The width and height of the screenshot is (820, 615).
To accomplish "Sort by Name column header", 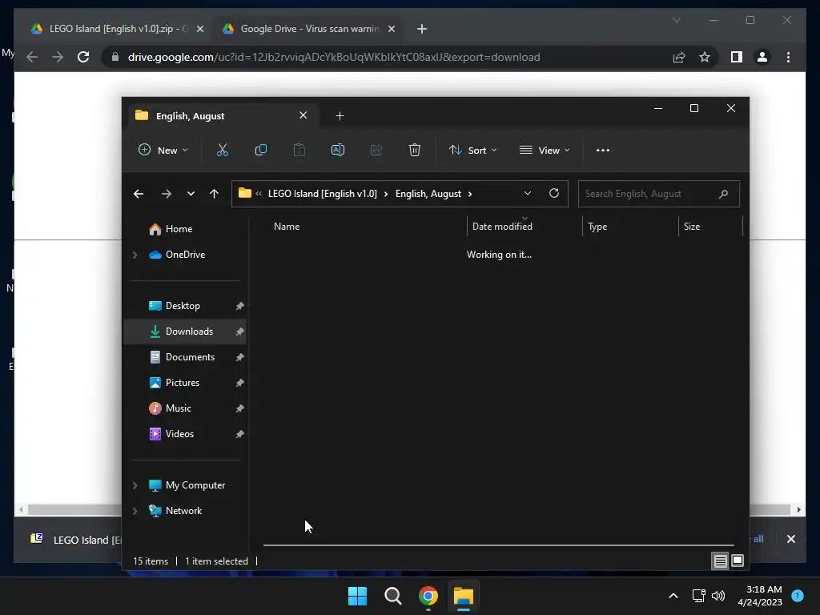I will (x=287, y=227).
